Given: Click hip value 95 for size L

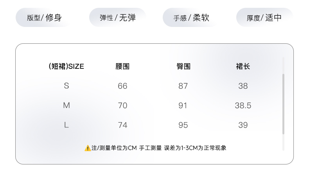Looking at the screenshot, I should (183, 125).
